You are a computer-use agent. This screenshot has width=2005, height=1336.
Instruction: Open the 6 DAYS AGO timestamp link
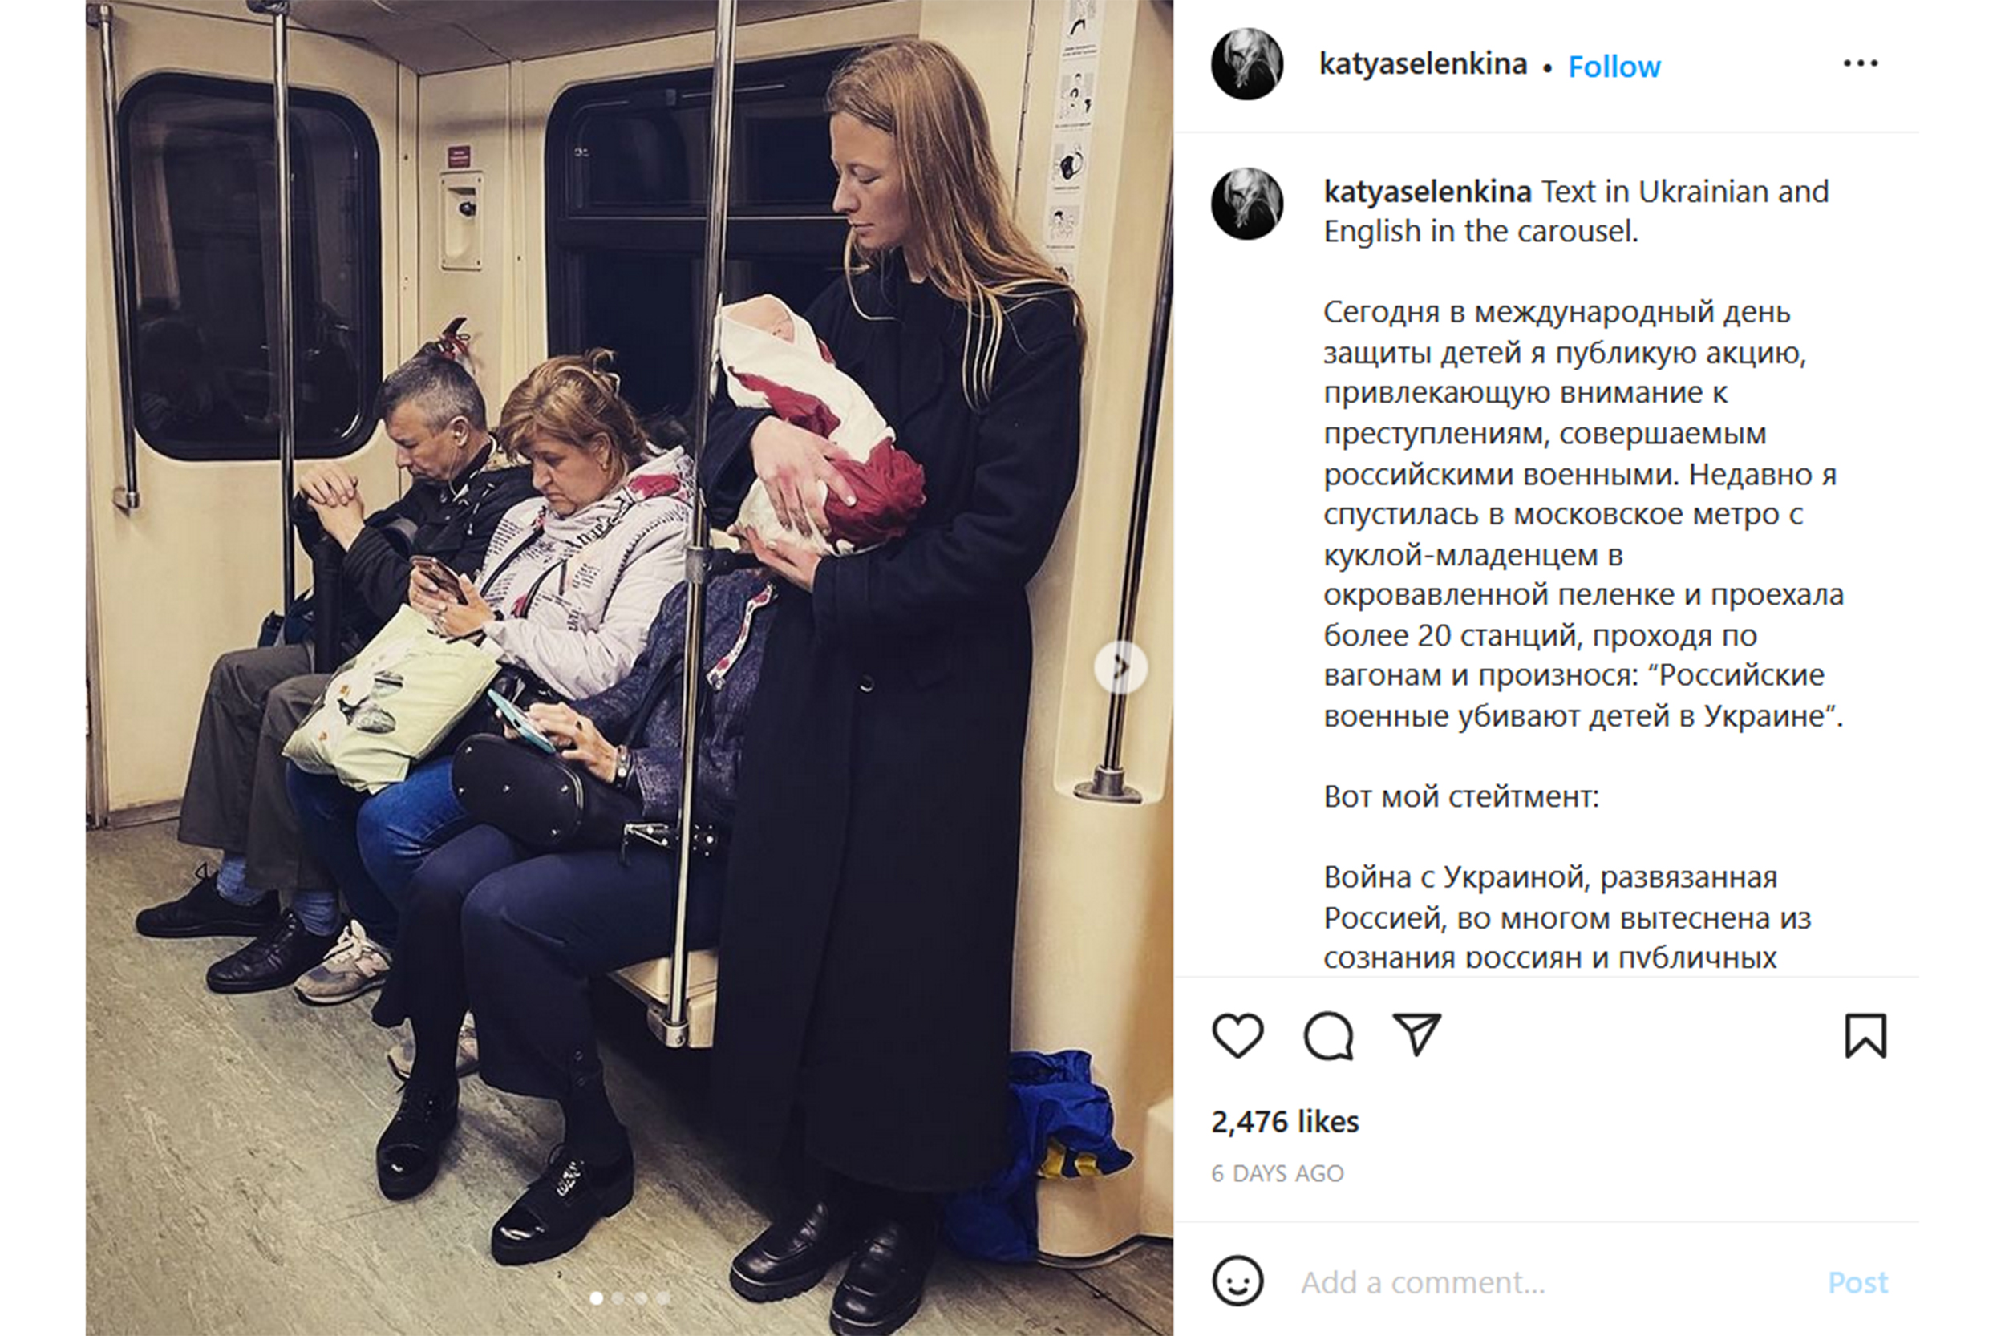pos(1278,1173)
